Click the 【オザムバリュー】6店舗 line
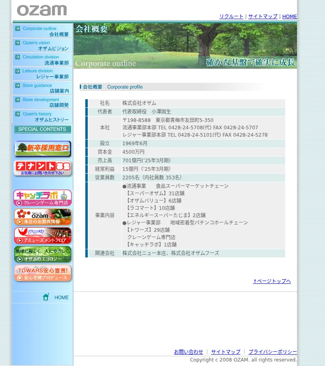The width and height of the screenshot is (325, 366). pyautogui.click(x=153, y=200)
